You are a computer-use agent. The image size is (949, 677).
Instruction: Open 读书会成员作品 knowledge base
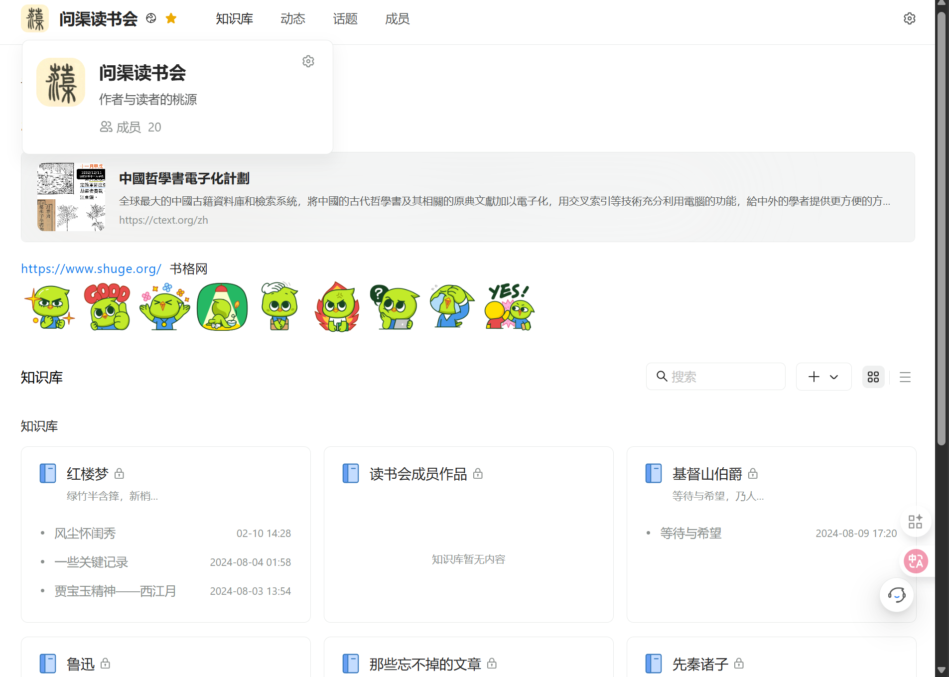coord(418,474)
